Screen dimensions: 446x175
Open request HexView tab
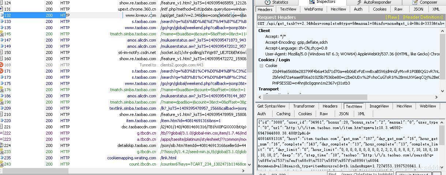click(338, 9)
